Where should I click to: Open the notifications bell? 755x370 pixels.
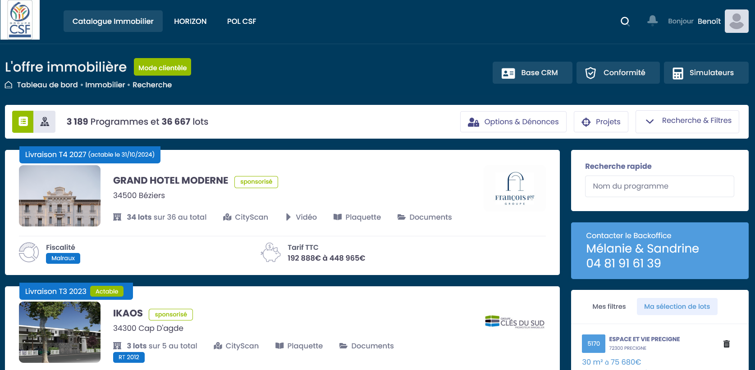coord(652,21)
